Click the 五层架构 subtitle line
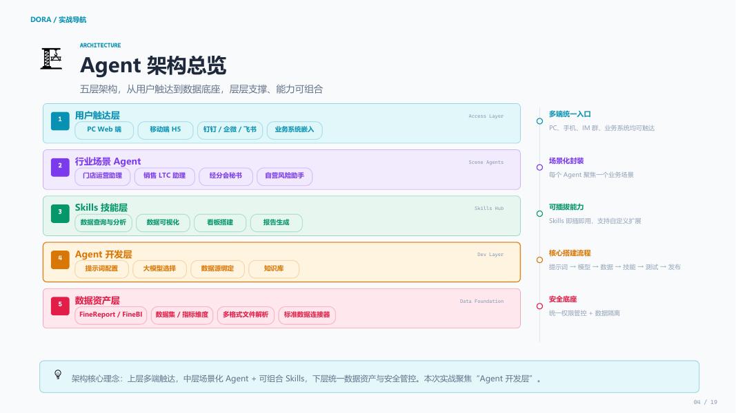This screenshot has height=413, width=736. pyautogui.click(x=201, y=89)
